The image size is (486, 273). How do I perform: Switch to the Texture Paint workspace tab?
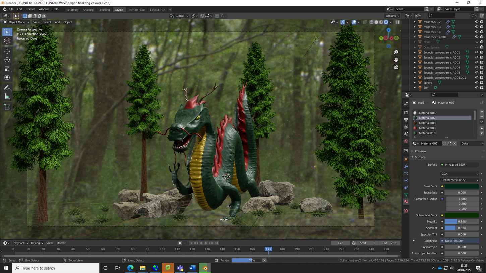pyautogui.click(x=136, y=10)
